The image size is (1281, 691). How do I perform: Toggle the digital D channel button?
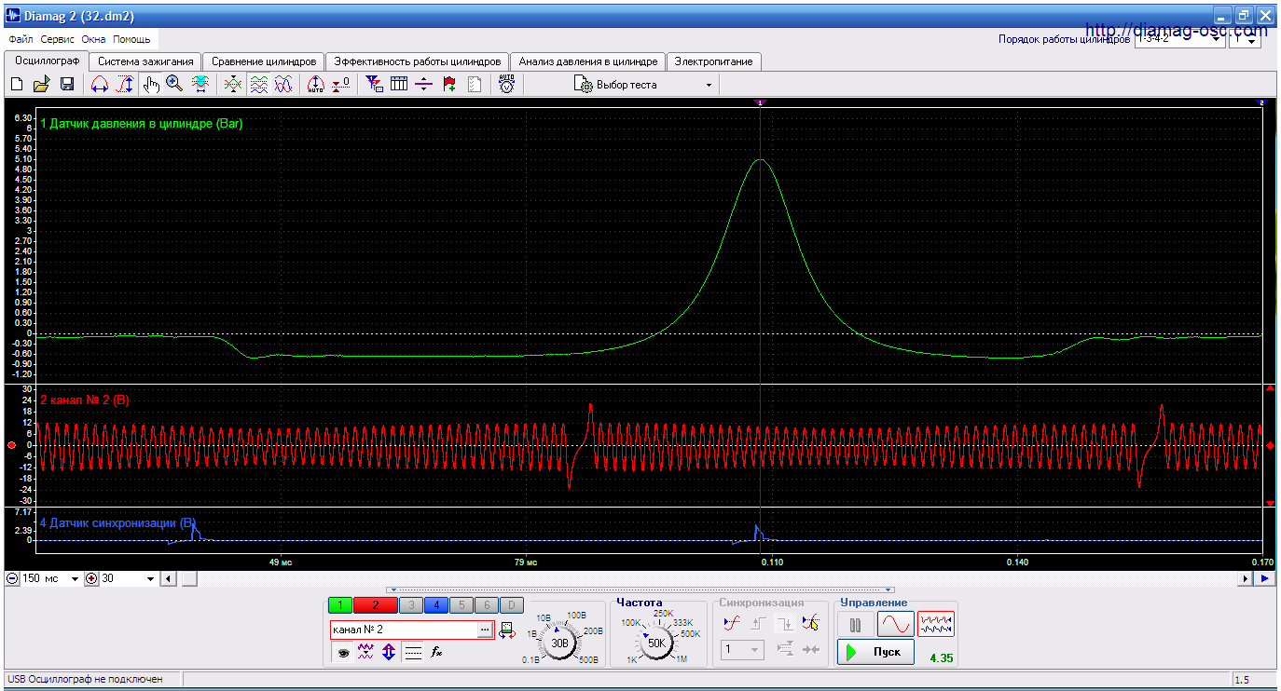[511, 605]
